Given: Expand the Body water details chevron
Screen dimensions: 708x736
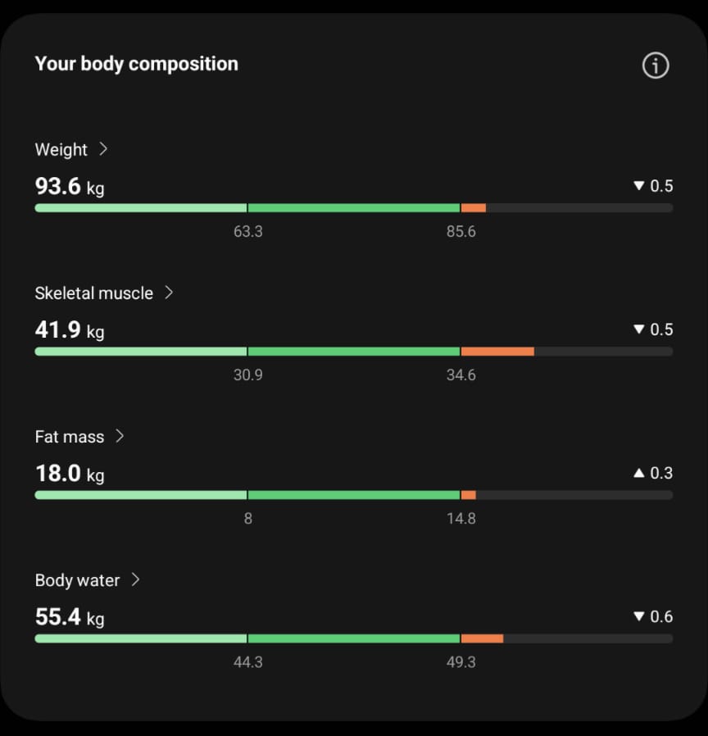Looking at the screenshot, I should pyautogui.click(x=136, y=579).
